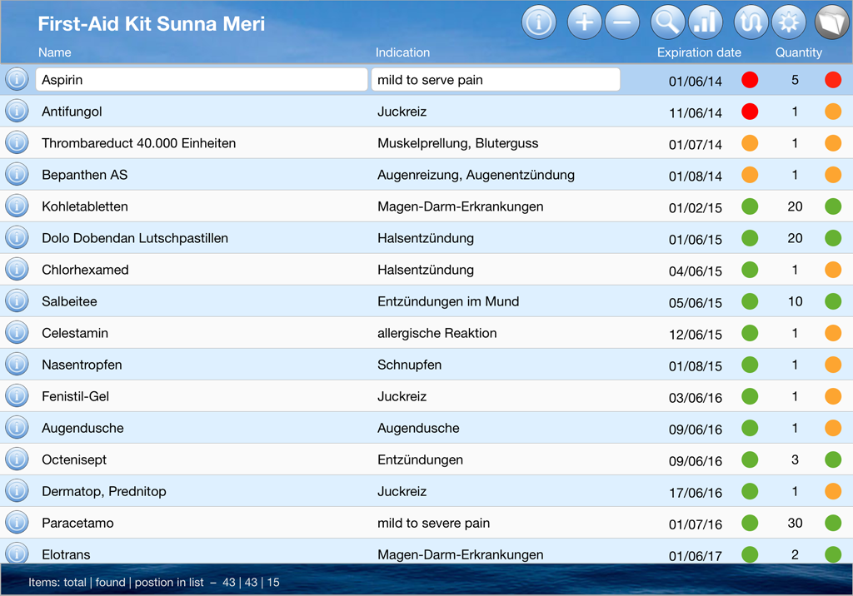Click the green expiration dot for Kohletabletten
853x596 pixels.
pyautogui.click(x=750, y=206)
